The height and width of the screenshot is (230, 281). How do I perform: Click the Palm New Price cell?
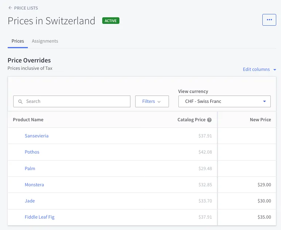point(247,169)
